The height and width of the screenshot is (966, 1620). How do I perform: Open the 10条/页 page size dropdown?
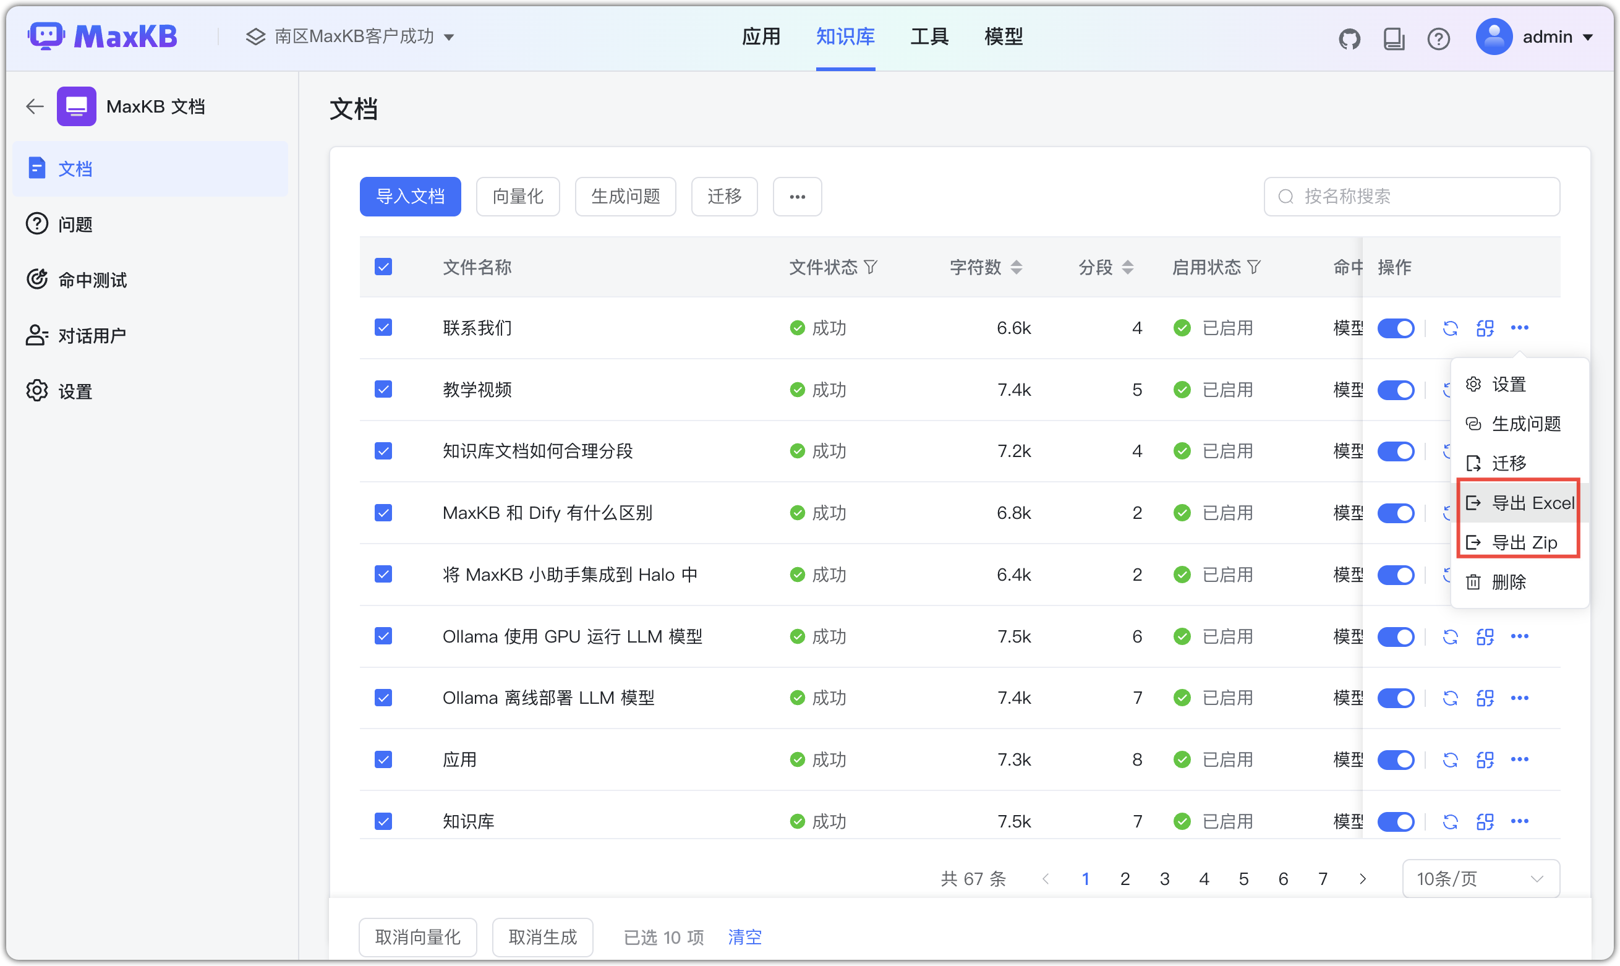coord(1480,879)
